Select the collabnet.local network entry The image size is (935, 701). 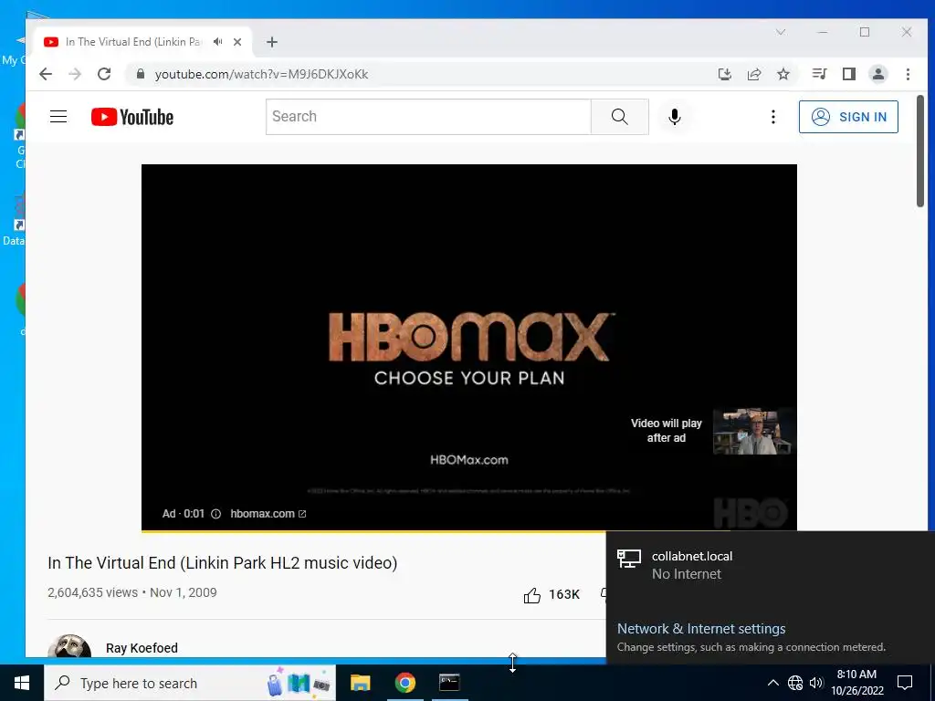(x=770, y=564)
